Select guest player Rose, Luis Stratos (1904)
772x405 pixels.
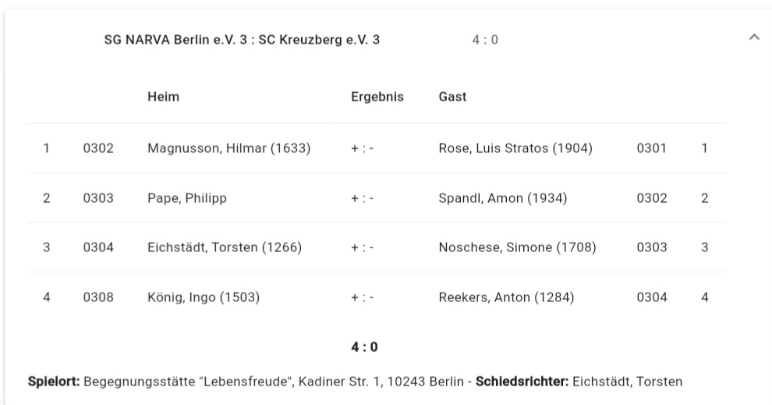coord(515,148)
